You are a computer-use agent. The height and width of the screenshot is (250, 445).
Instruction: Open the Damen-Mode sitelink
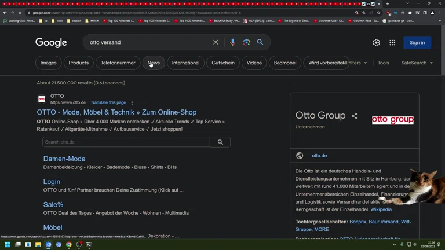click(x=64, y=159)
